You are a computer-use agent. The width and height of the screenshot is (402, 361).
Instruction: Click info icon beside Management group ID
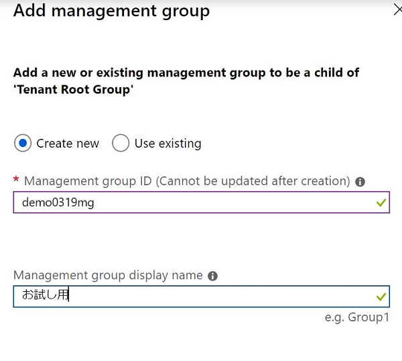coord(360,182)
